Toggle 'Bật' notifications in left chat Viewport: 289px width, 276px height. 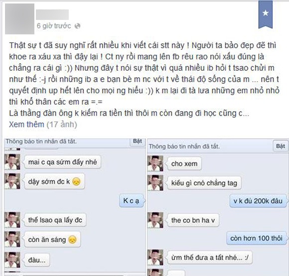(138, 141)
